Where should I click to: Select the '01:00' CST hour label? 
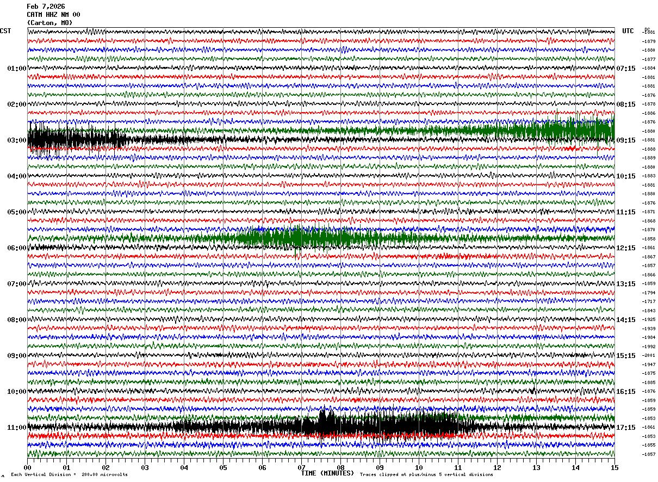coord(17,69)
